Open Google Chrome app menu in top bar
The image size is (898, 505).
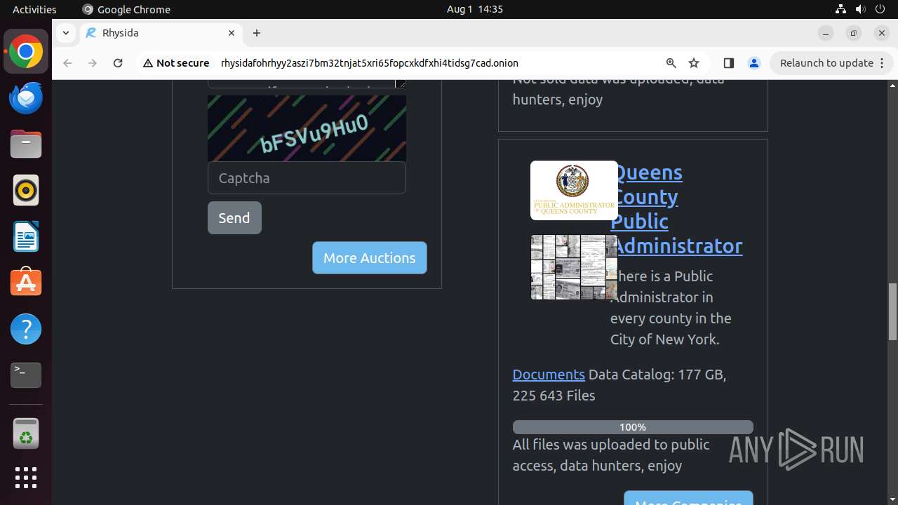click(x=126, y=9)
